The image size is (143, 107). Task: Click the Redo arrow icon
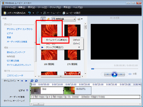[38, 13]
